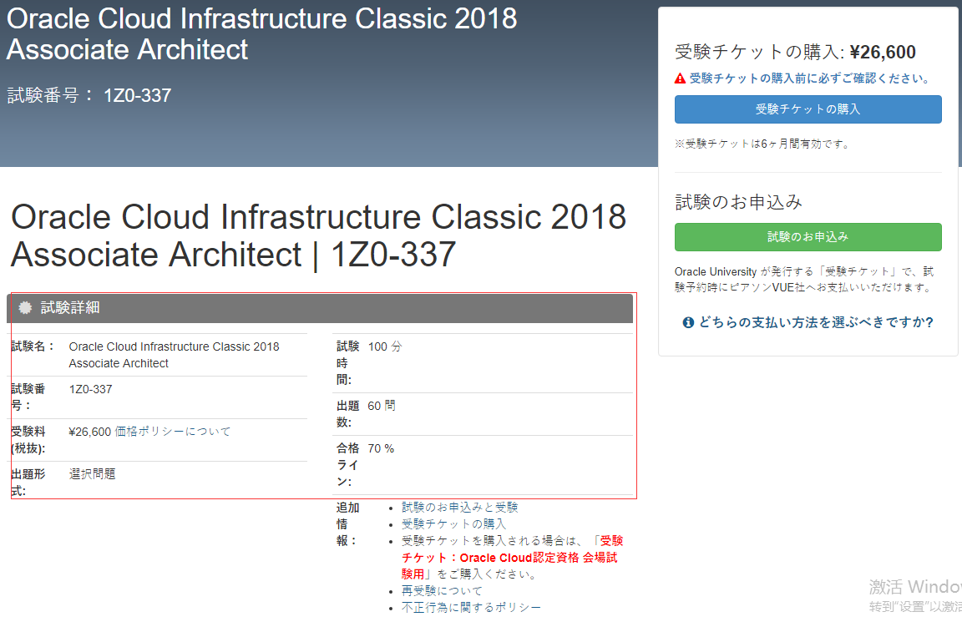Click the red warning triangle icon

tap(680, 78)
